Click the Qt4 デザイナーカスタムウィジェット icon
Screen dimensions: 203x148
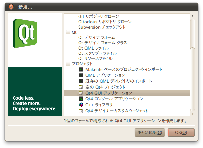tap(81, 111)
